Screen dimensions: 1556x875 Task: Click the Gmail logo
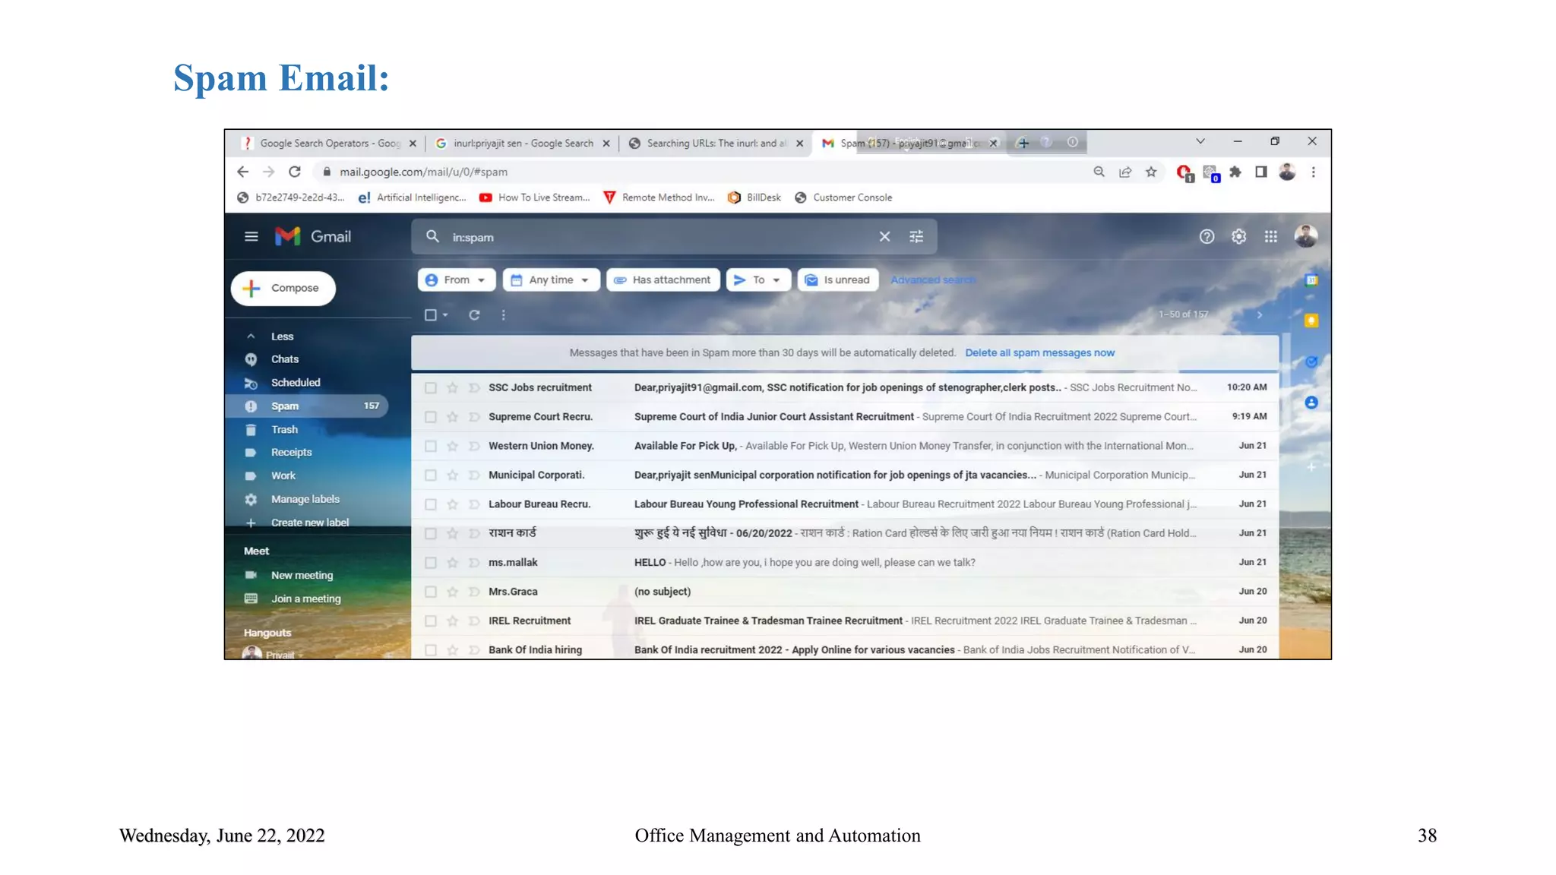pos(312,236)
